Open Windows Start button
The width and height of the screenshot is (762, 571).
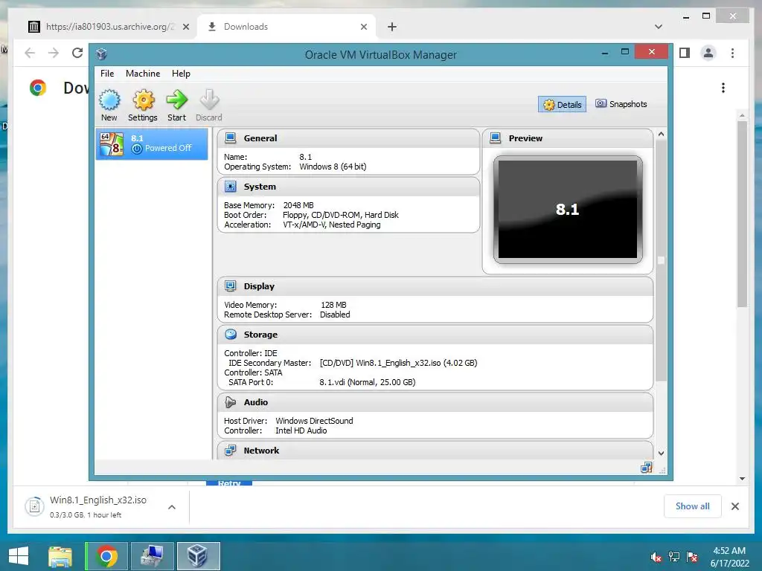pos(19,556)
